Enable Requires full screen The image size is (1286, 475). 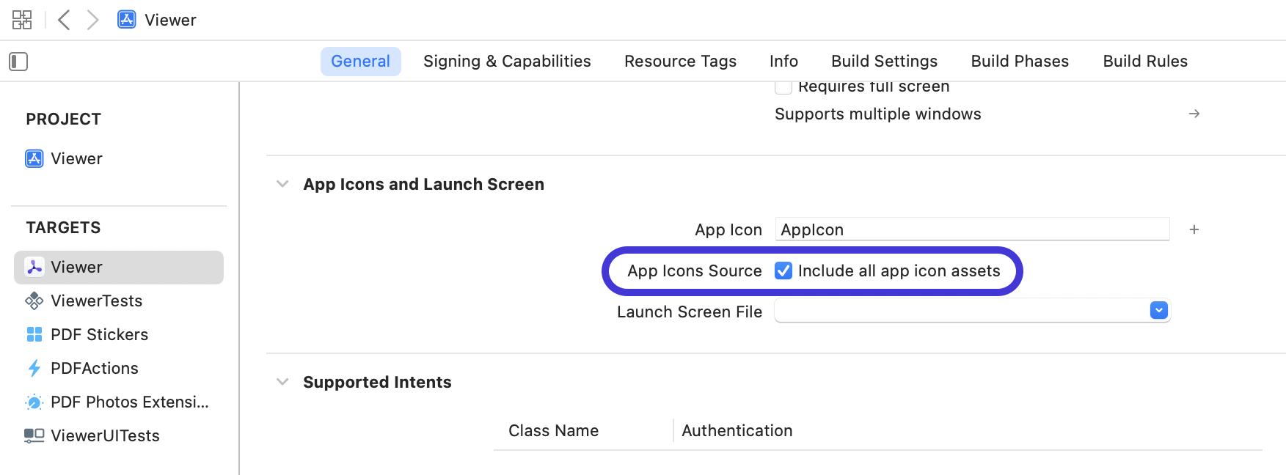[783, 86]
